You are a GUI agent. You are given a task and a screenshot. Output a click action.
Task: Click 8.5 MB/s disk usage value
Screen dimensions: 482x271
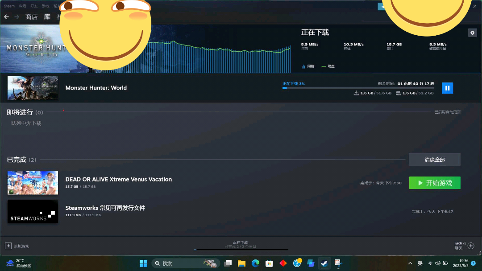(x=438, y=44)
